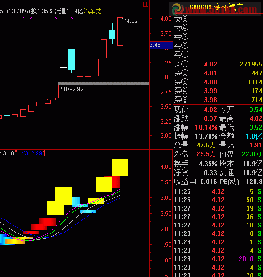Click the 金额 value 1.8亿
263x277 pixels.
click(254, 136)
